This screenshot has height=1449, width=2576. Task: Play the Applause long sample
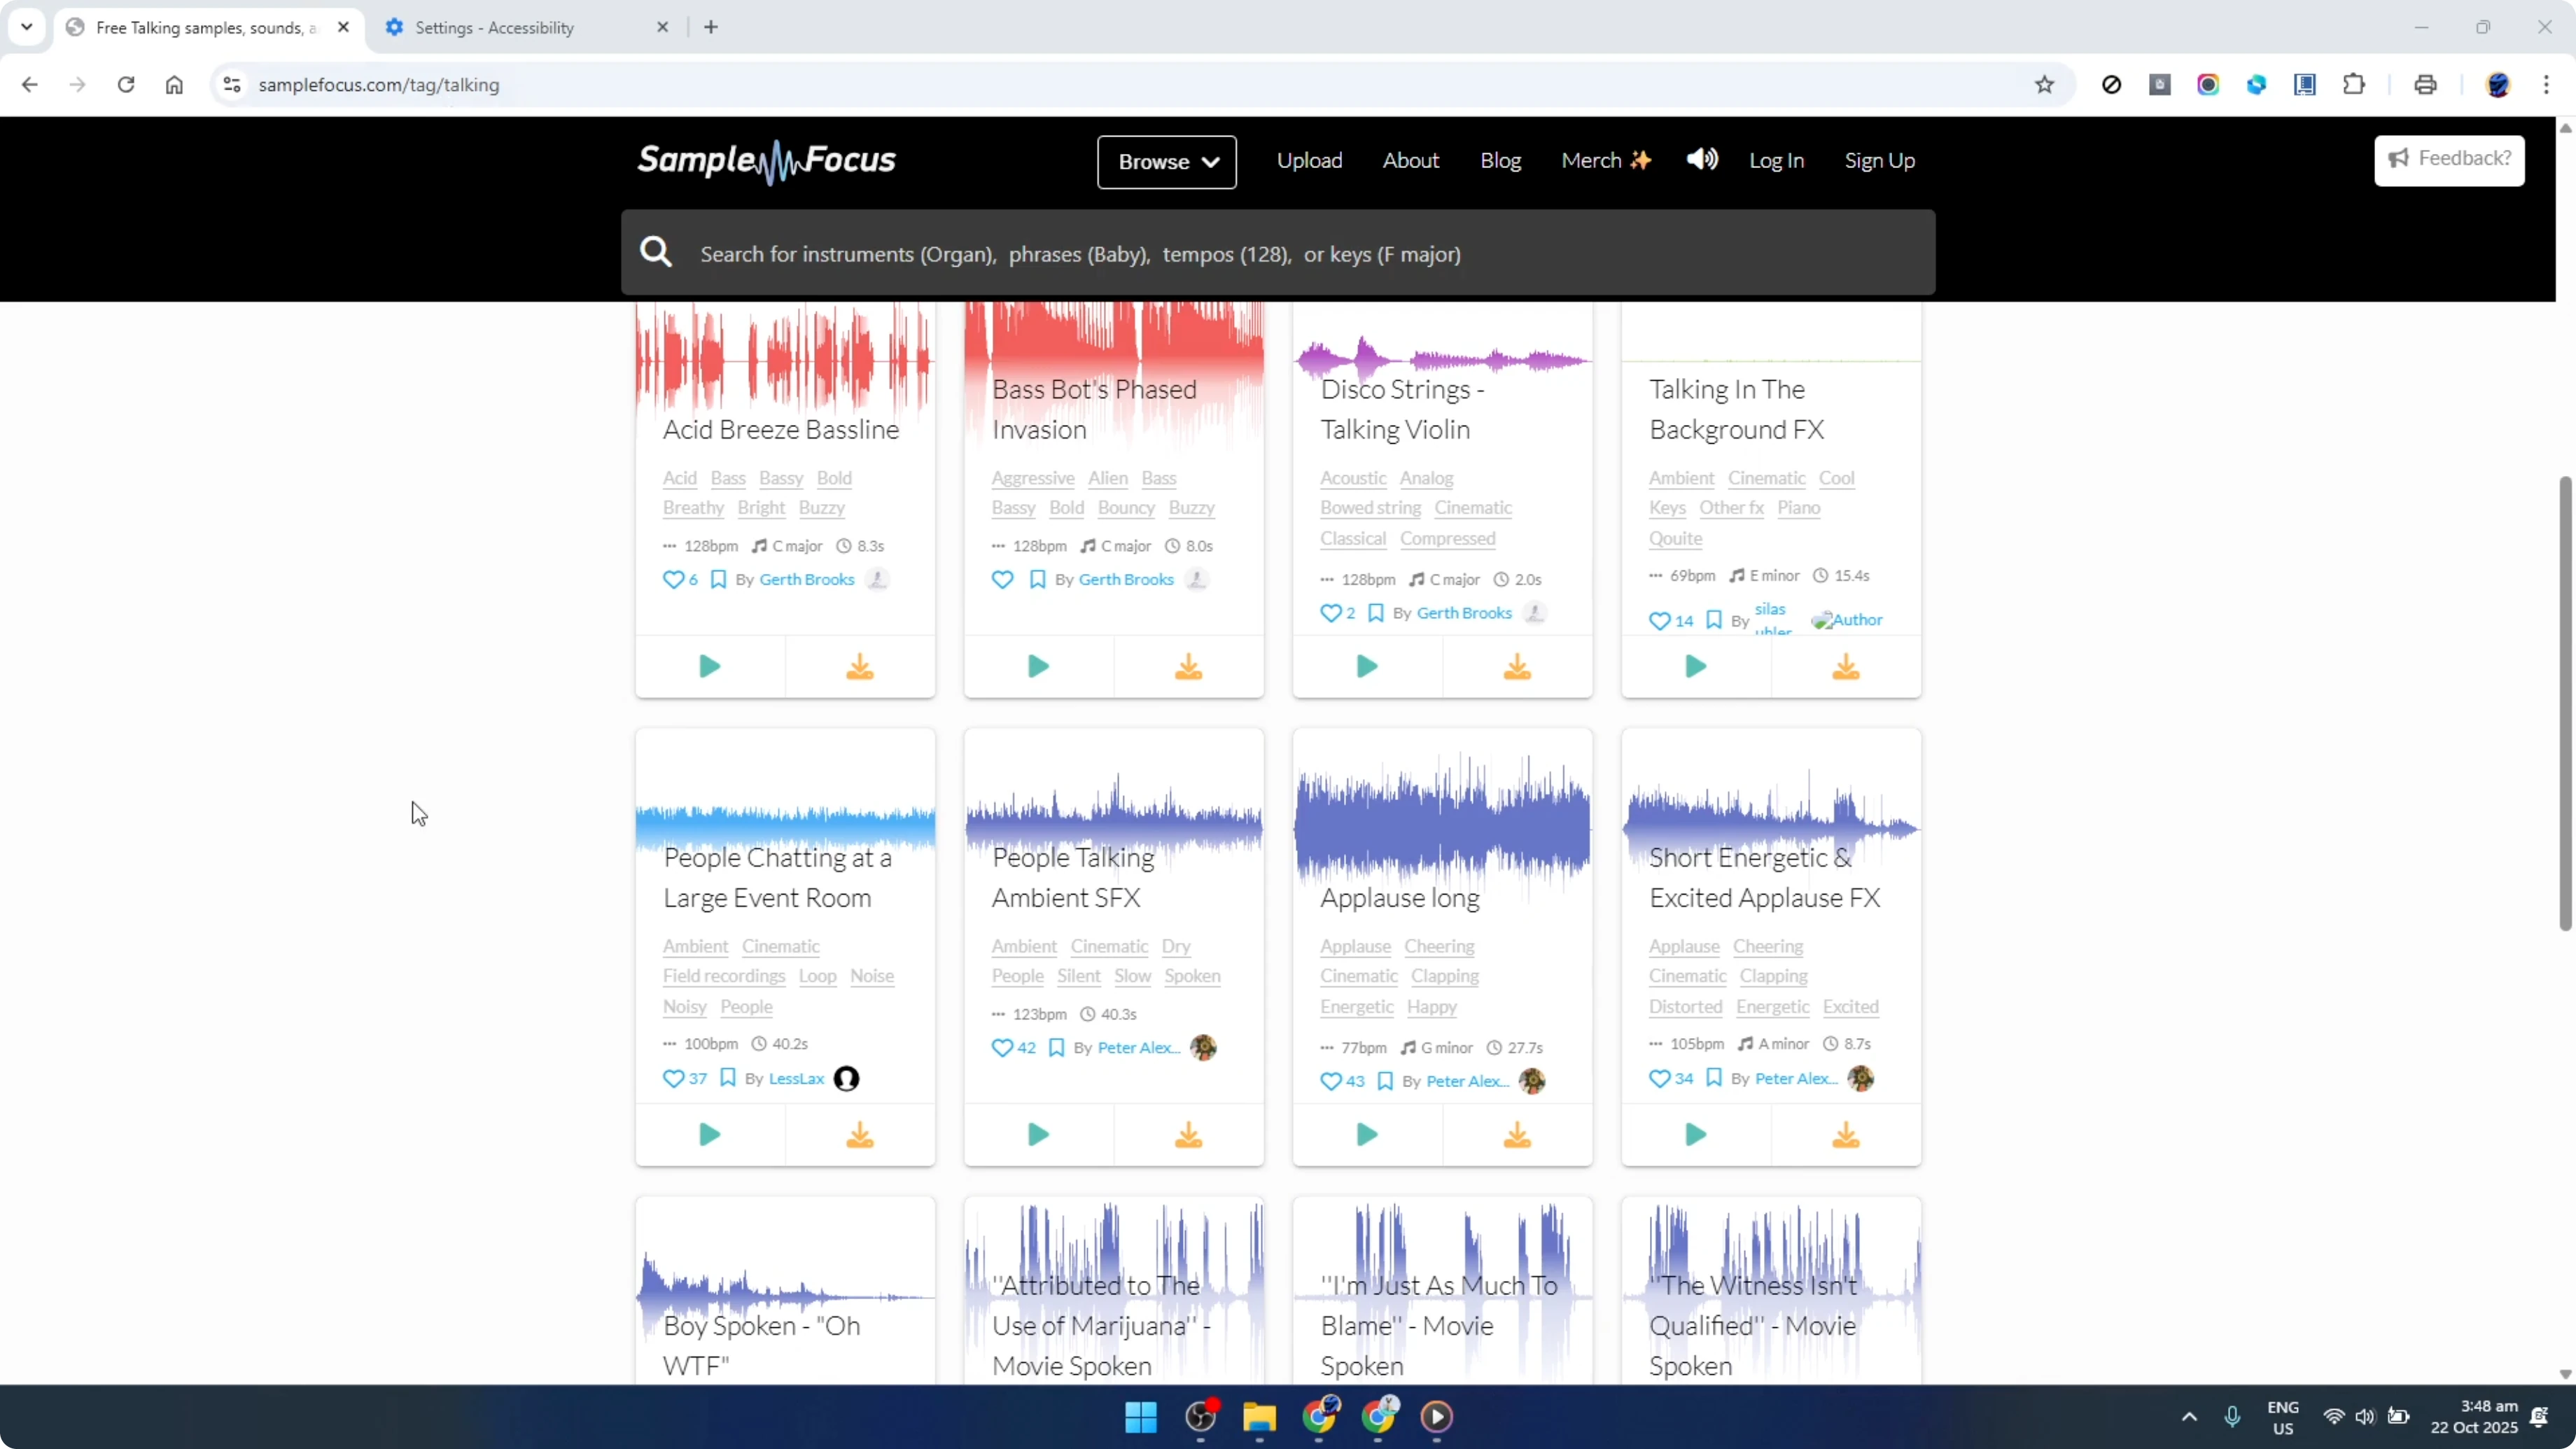(1367, 1134)
